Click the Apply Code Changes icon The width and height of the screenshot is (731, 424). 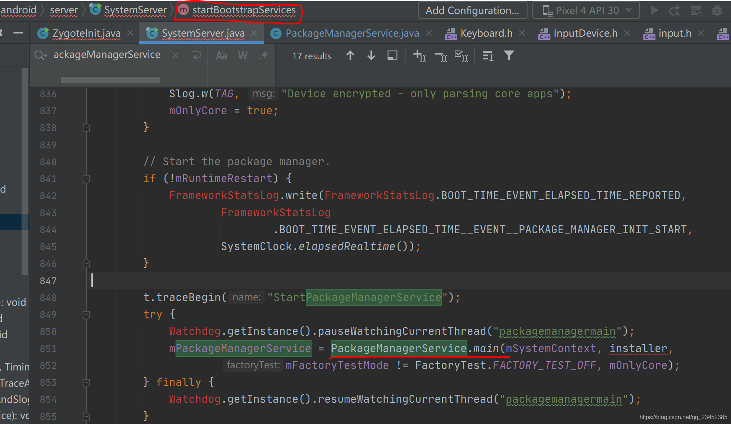click(x=696, y=11)
